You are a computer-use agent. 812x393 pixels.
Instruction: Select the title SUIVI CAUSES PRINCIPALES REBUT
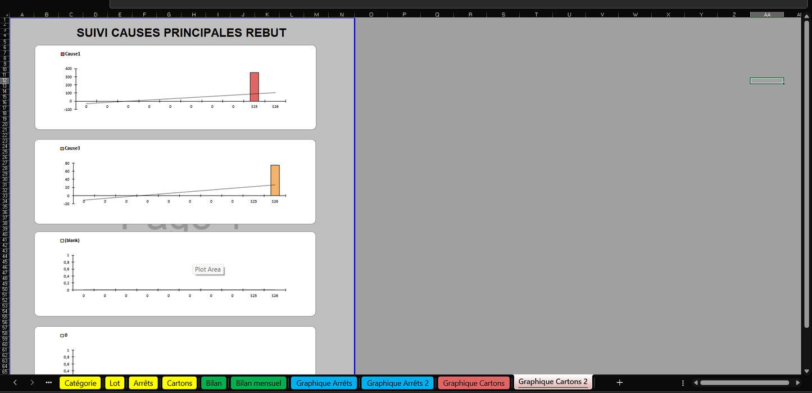tap(182, 33)
